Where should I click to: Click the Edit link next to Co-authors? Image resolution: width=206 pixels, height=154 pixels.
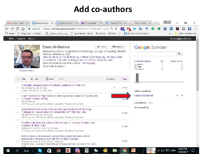[x=150, y=103]
